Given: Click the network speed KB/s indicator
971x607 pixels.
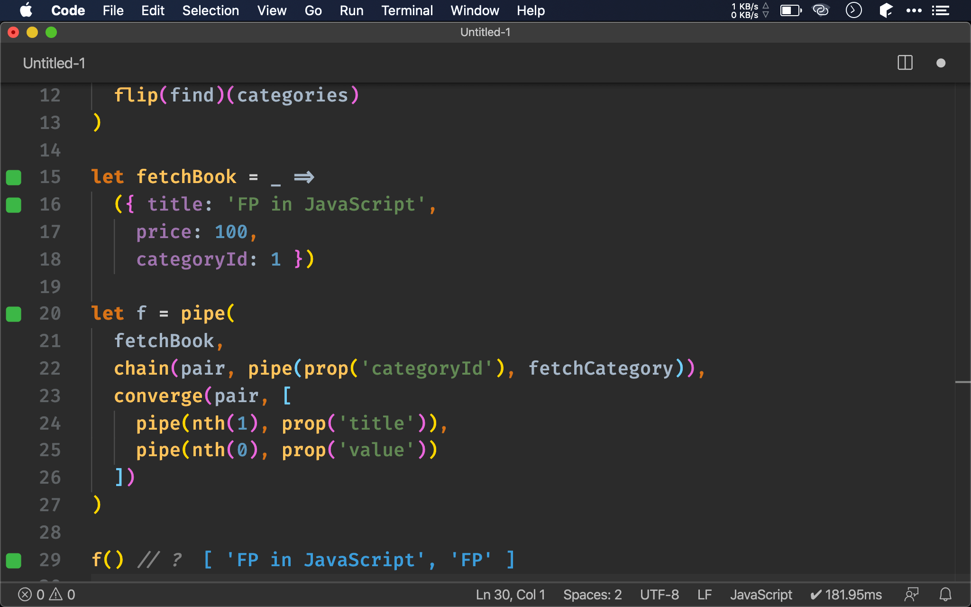Looking at the screenshot, I should click(x=750, y=10).
